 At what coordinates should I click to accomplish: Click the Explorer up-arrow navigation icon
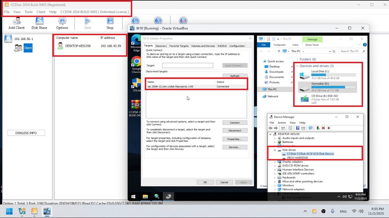[279, 51]
